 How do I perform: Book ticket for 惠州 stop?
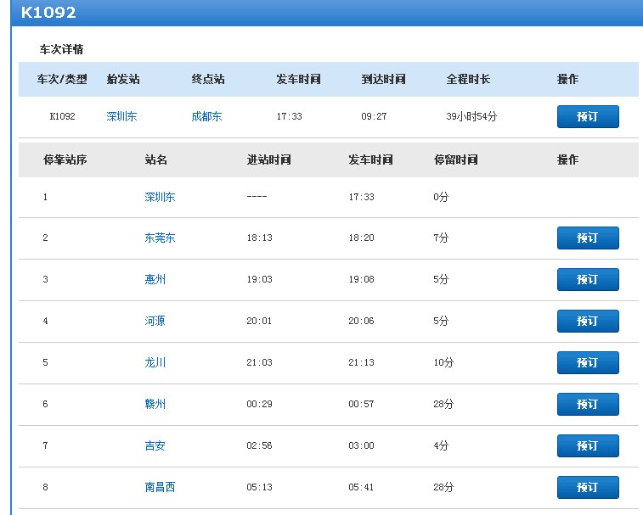[587, 279]
